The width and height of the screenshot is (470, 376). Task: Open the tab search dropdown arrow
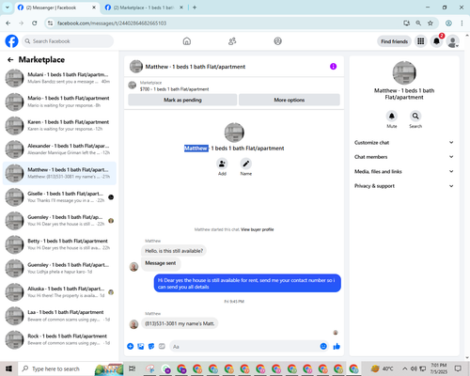(x=7, y=8)
